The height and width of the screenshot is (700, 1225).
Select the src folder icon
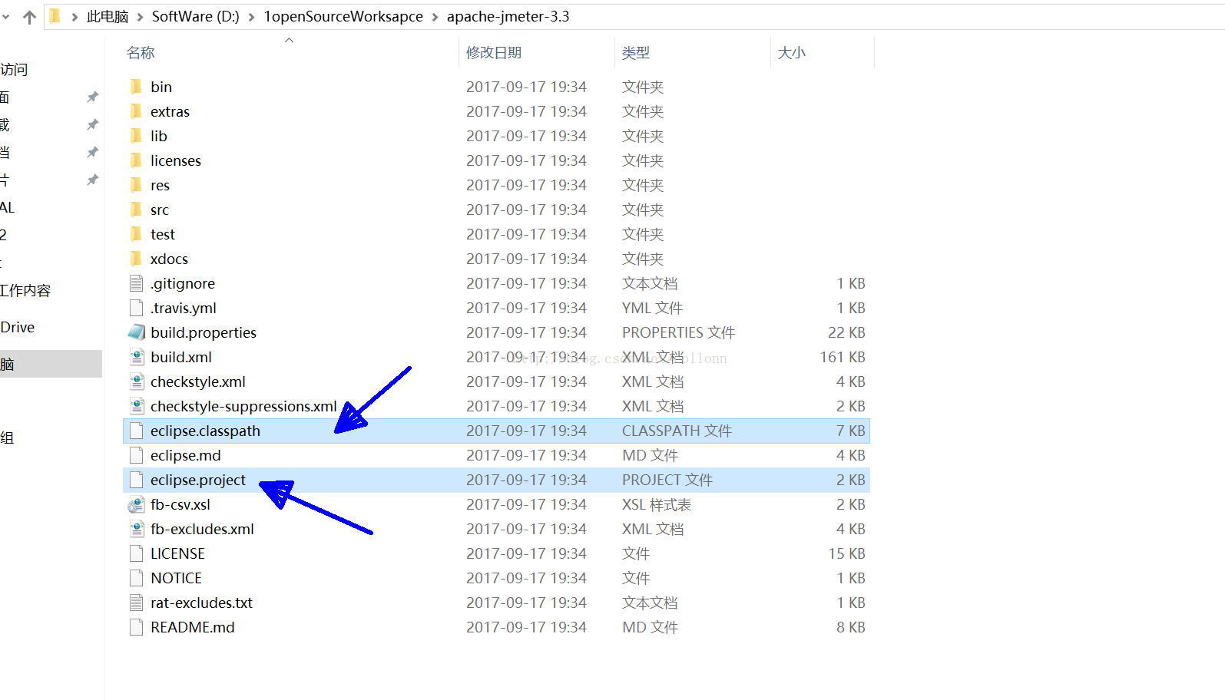tap(136, 209)
